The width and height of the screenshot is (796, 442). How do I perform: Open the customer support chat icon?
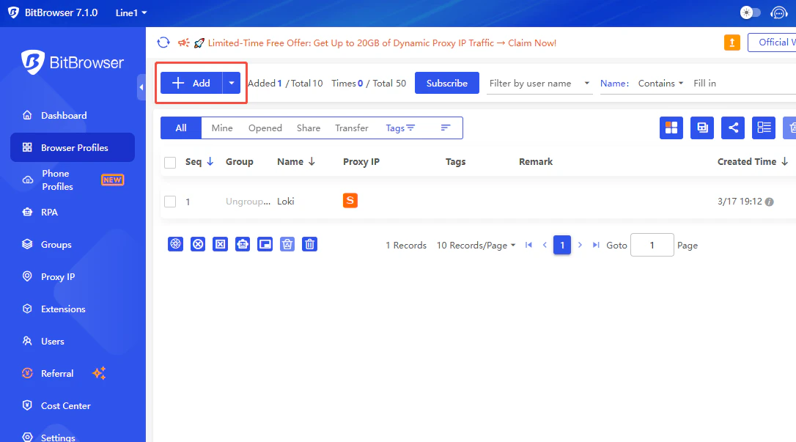(778, 12)
